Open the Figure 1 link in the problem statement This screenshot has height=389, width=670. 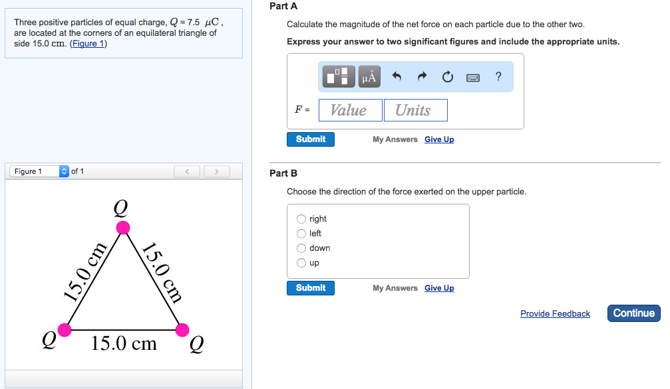click(88, 43)
